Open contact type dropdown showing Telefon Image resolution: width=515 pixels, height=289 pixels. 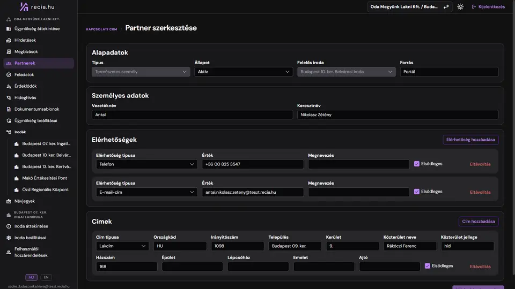(x=146, y=164)
